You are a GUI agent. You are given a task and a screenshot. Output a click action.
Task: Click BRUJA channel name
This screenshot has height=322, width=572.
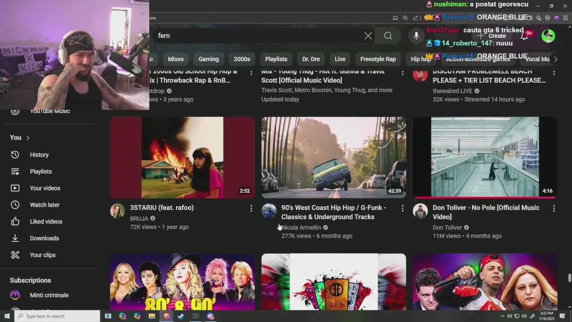click(x=139, y=219)
